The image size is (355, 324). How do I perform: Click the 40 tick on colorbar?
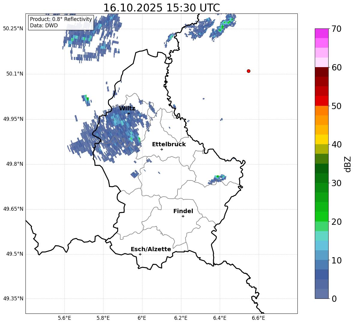[336, 144]
